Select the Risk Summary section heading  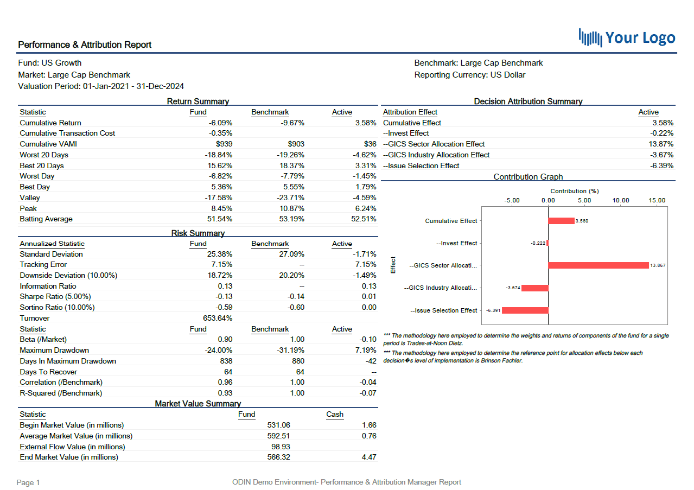(x=198, y=233)
